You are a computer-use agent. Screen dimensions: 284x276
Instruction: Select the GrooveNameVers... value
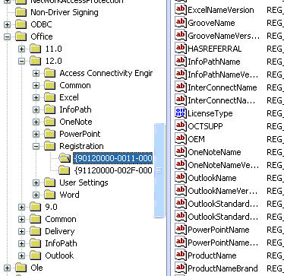(x=224, y=36)
